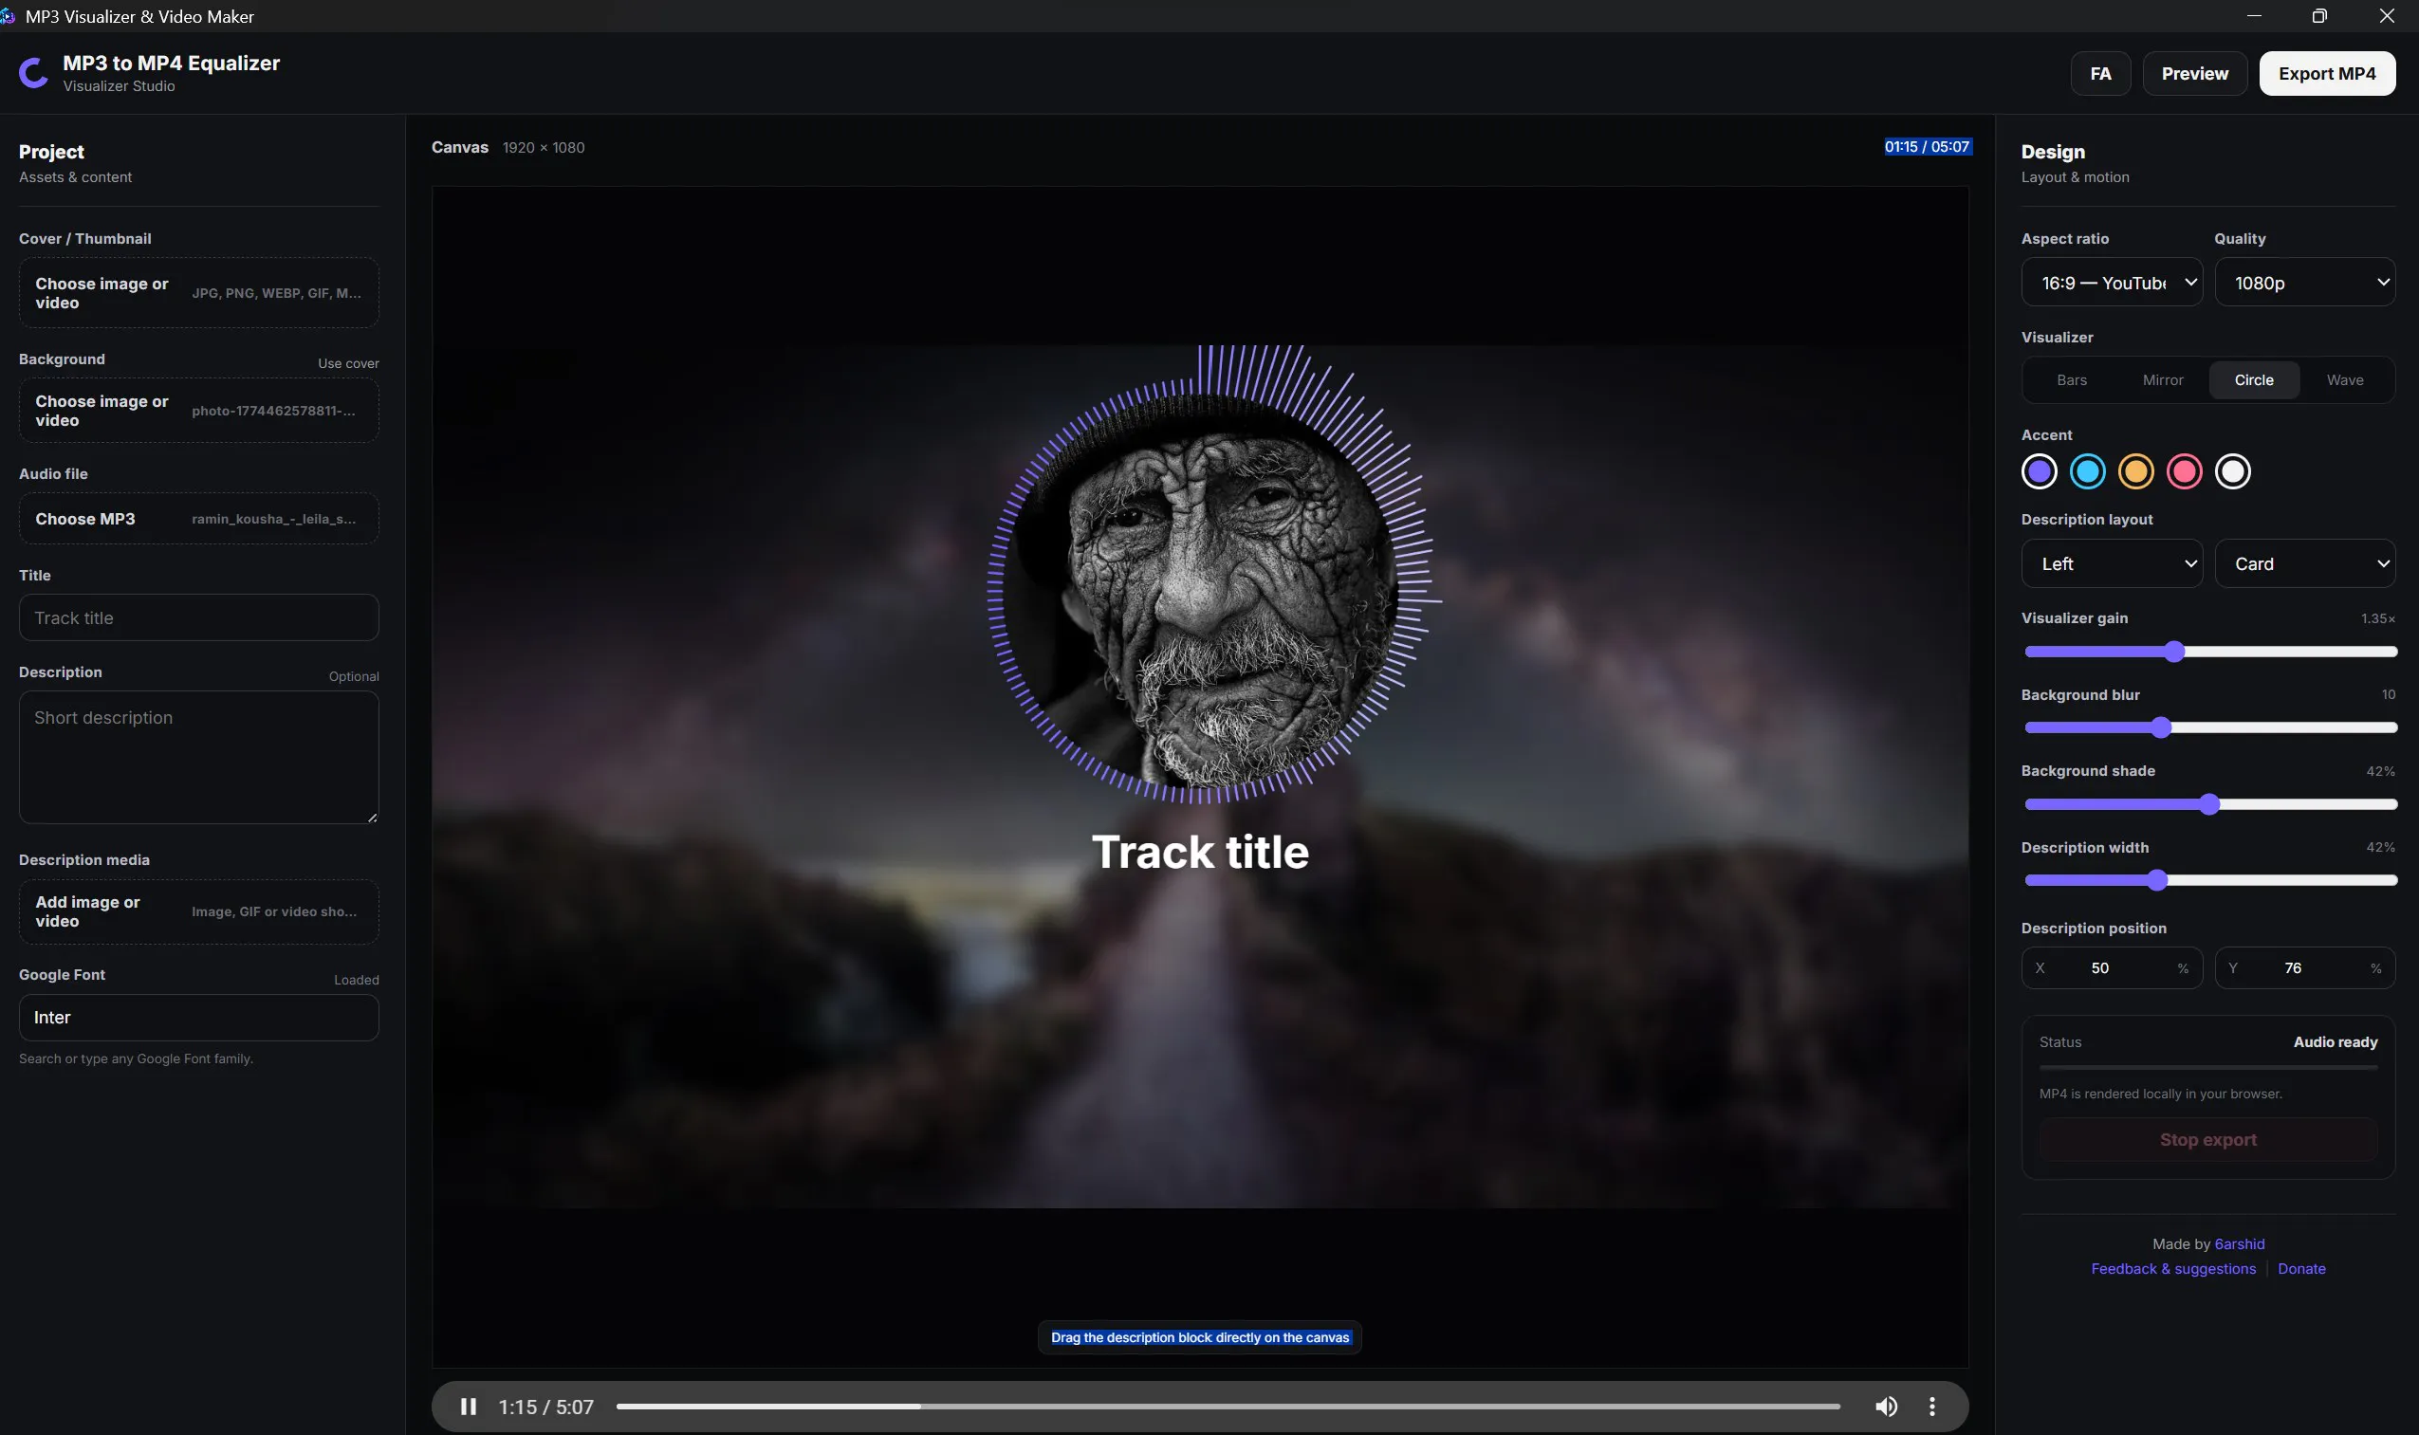Select the cyan accent color
Screen dimensions: 2419x1435
pyautogui.click(x=2087, y=471)
